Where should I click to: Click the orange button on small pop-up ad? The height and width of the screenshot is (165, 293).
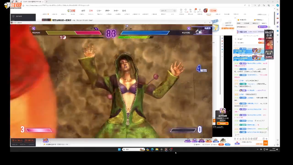pyautogui.click(x=223, y=124)
